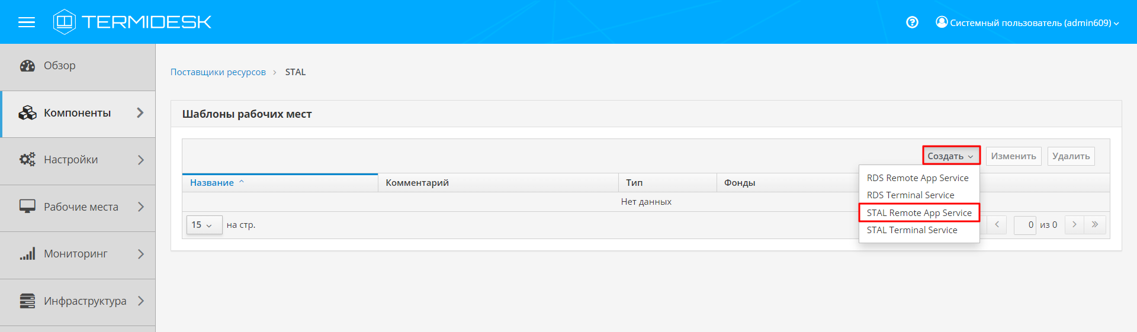Click the page number input field
Viewport: 1137px width, 332px height.
1024,225
